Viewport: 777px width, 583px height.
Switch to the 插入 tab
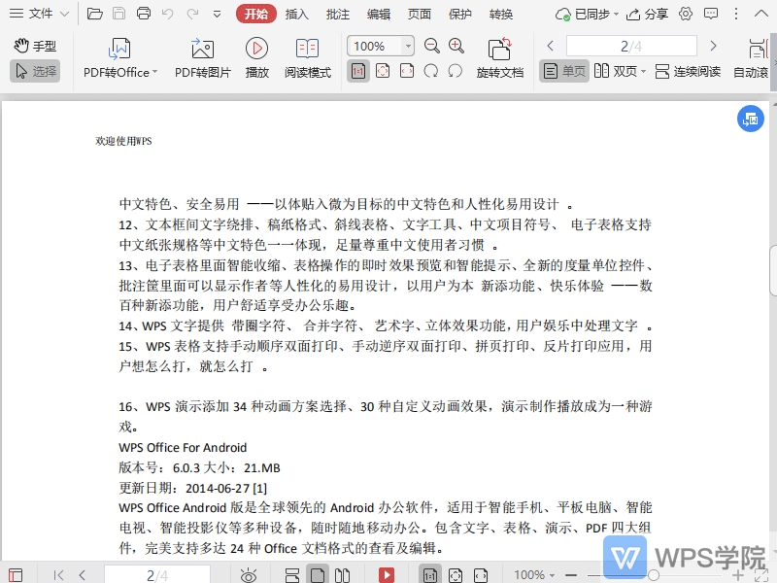[x=297, y=14]
